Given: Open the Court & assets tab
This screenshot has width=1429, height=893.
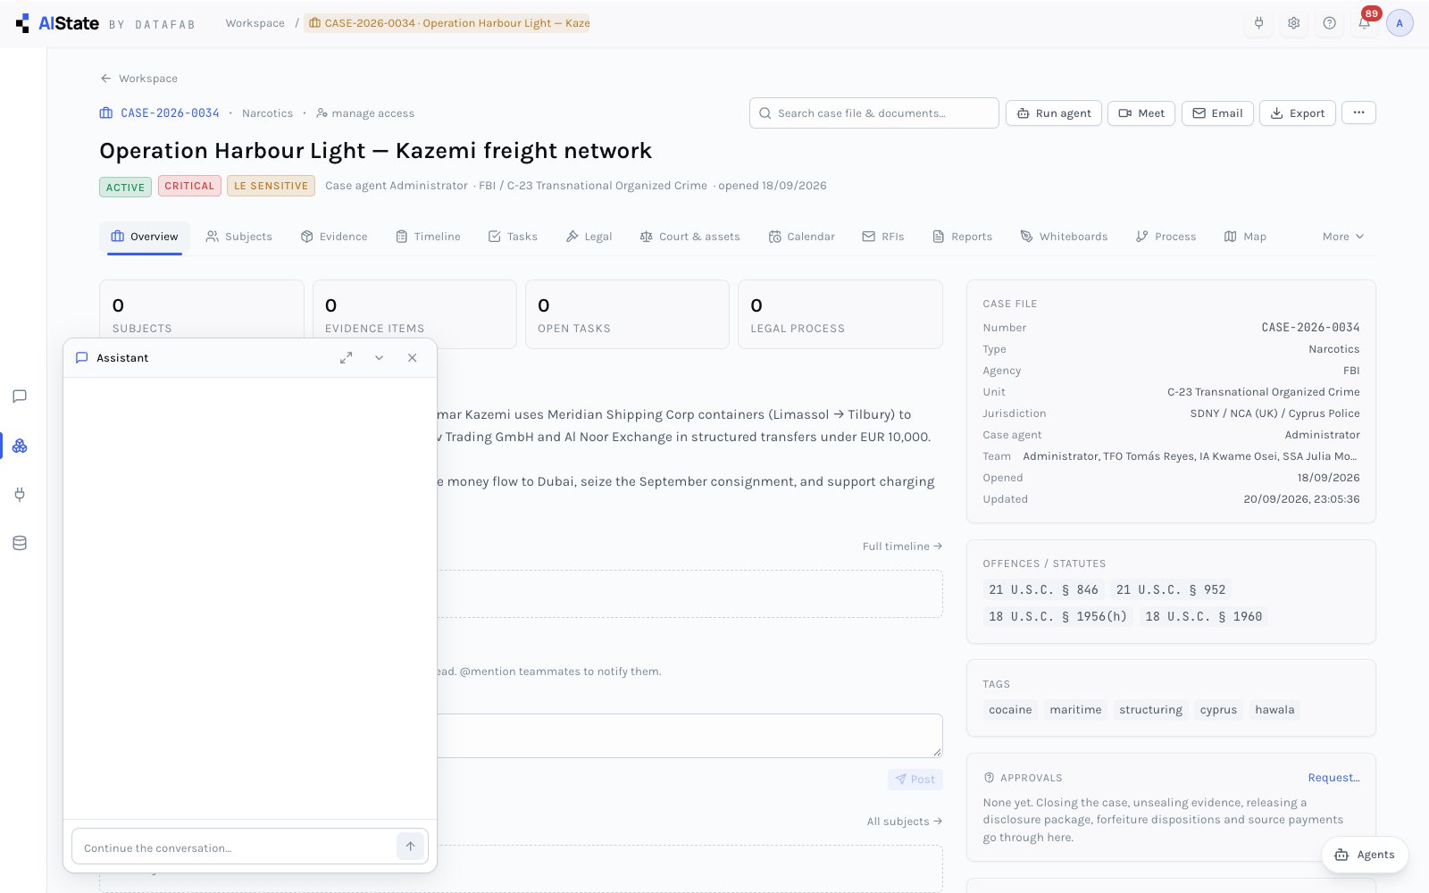Looking at the screenshot, I should click(689, 237).
